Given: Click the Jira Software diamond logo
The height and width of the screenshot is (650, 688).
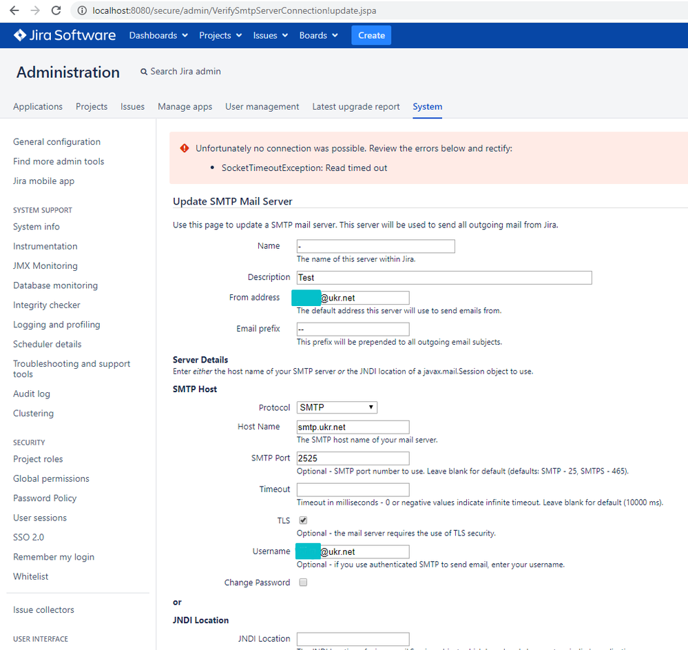Looking at the screenshot, I should (x=20, y=34).
